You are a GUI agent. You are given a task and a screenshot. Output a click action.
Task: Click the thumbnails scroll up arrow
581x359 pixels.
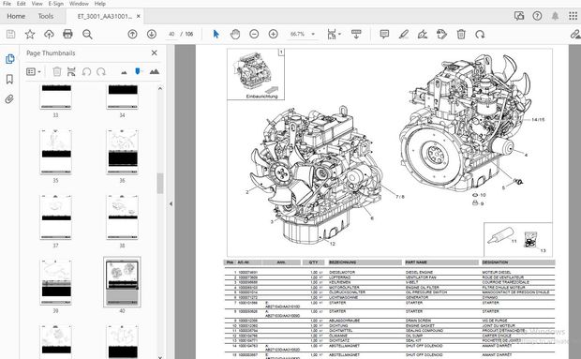click(160, 88)
